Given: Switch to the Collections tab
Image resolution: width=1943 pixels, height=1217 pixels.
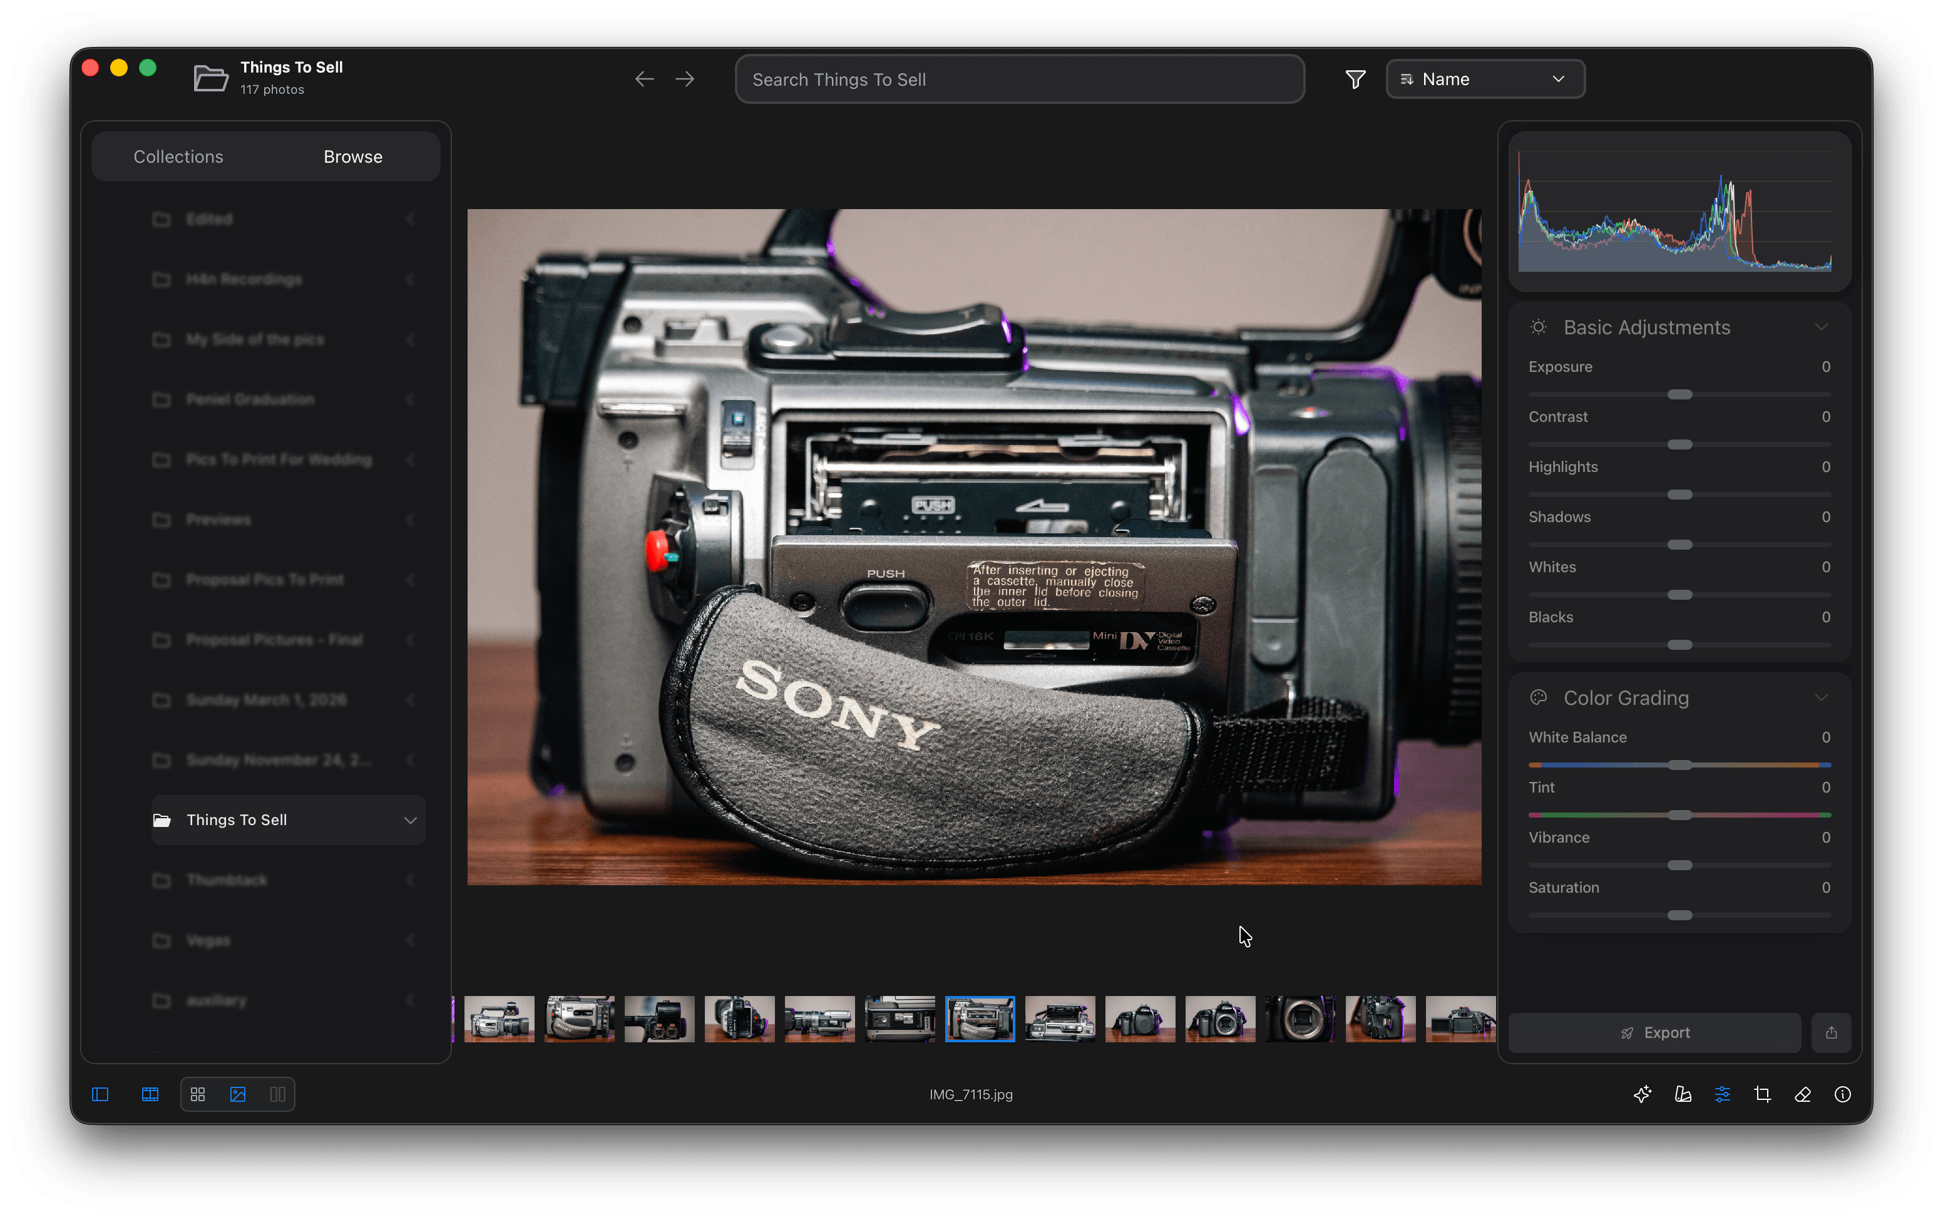Looking at the screenshot, I should pyautogui.click(x=178, y=156).
